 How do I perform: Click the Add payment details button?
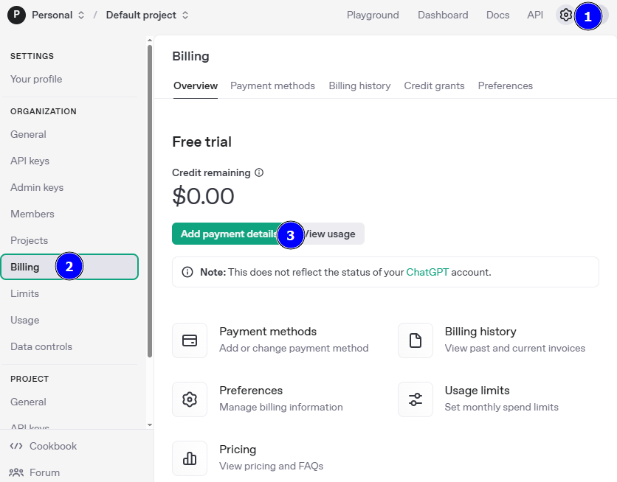(x=229, y=234)
